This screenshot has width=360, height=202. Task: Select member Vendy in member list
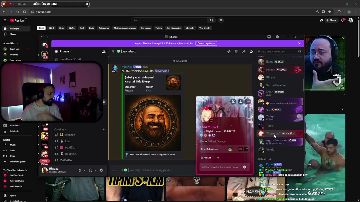pyautogui.click(x=280, y=150)
